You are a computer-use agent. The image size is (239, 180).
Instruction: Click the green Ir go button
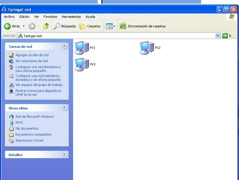point(225,36)
